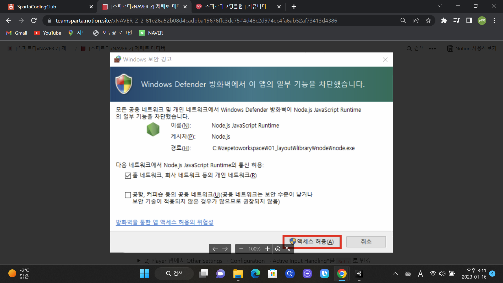Zoom out the image with minus button
This screenshot has height=283, width=503.
(x=241, y=249)
